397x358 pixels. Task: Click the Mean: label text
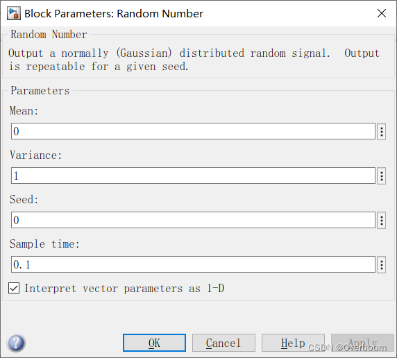[x=24, y=111]
